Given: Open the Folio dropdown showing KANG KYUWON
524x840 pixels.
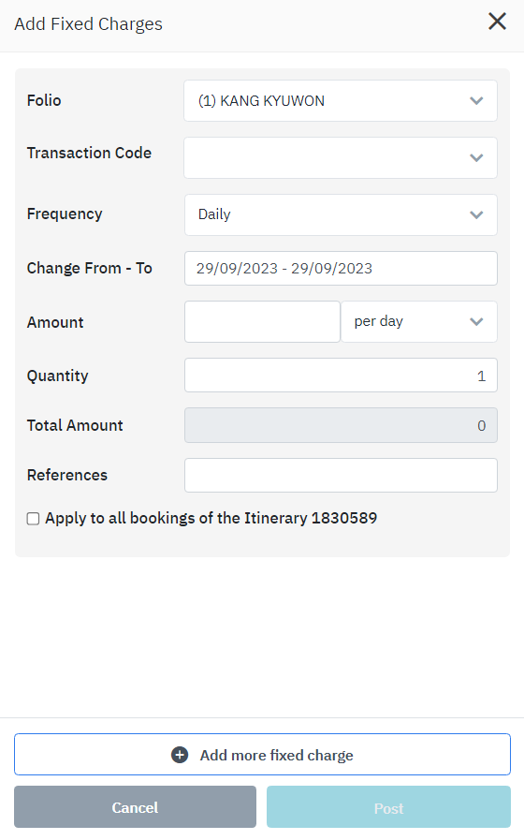Looking at the screenshot, I should [x=341, y=101].
